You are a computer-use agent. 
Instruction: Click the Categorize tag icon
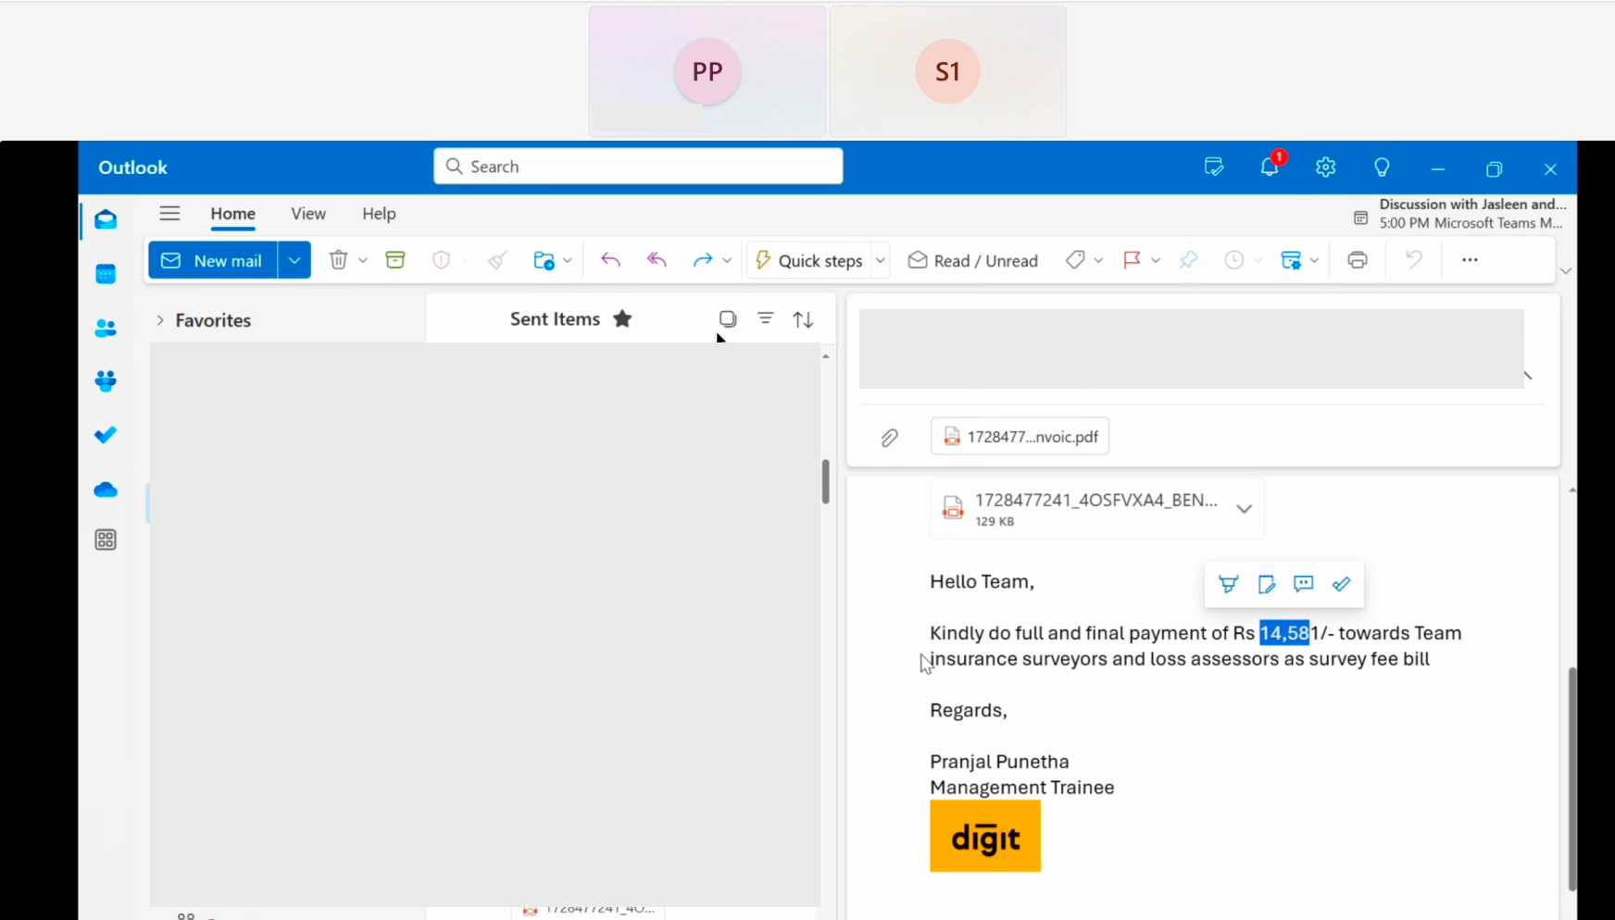coord(1075,260)
